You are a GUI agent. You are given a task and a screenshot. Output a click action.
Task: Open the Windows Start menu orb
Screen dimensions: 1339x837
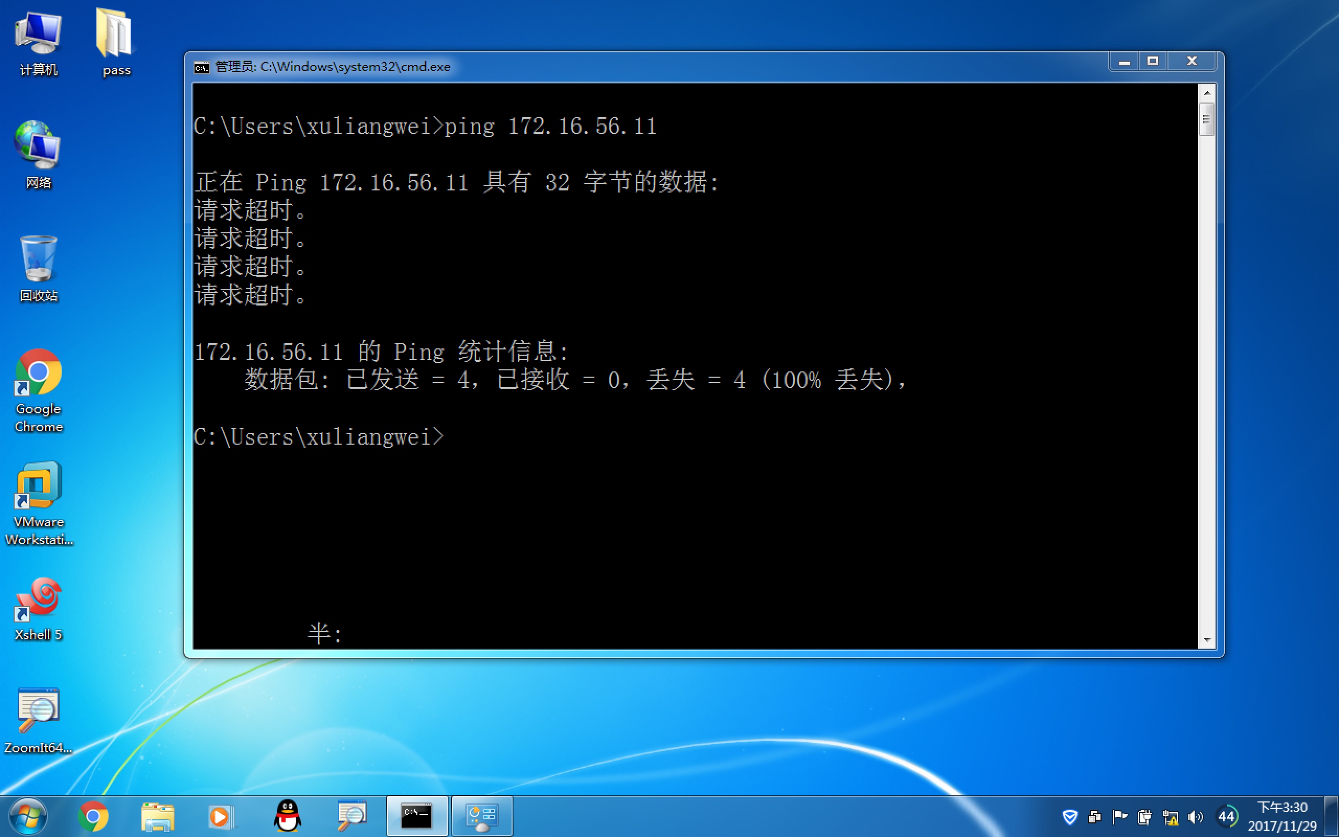(x=28, y=816)
